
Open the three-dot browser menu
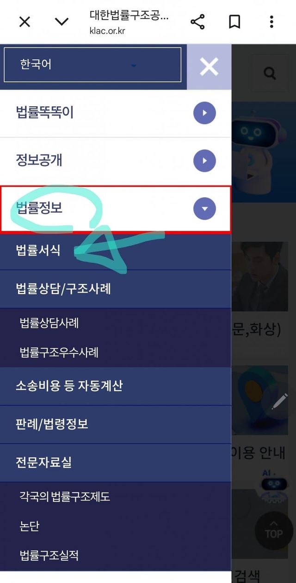point(271,22)
